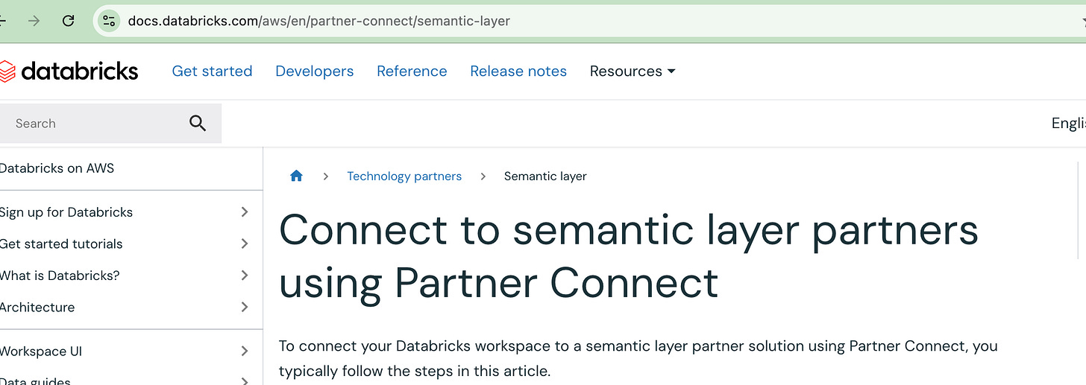The image size is (1086, 385).
Task: Go to docs home via house icon
Action: 296,176
